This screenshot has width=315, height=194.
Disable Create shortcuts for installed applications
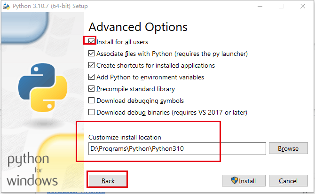click(x=91, y=65)
